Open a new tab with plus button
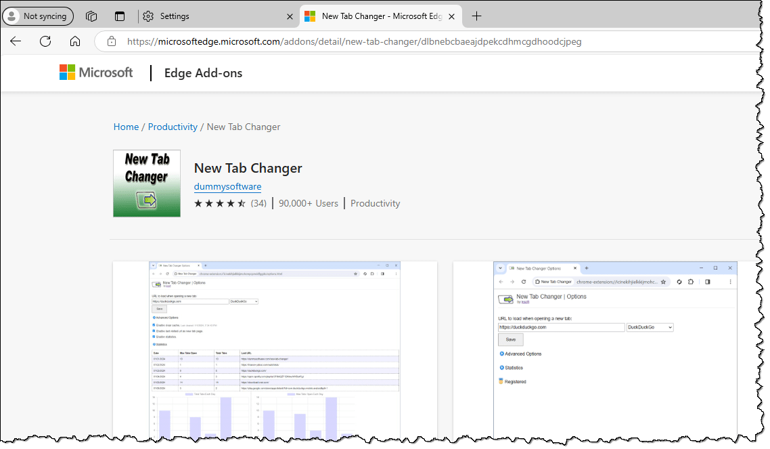 tap(477, 16)
